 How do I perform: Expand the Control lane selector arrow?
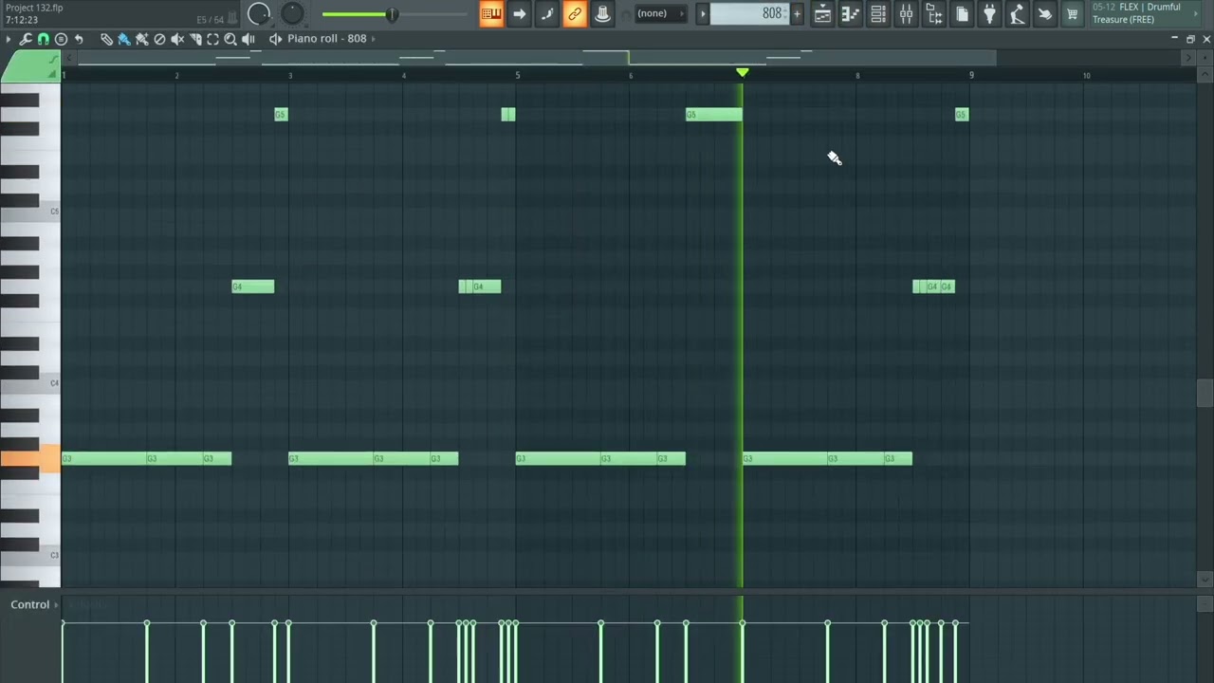(x=57, y=604)
